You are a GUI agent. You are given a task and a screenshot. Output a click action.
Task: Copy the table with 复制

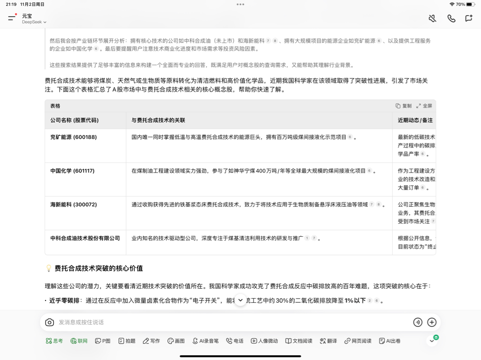click(x=404, y=105)
